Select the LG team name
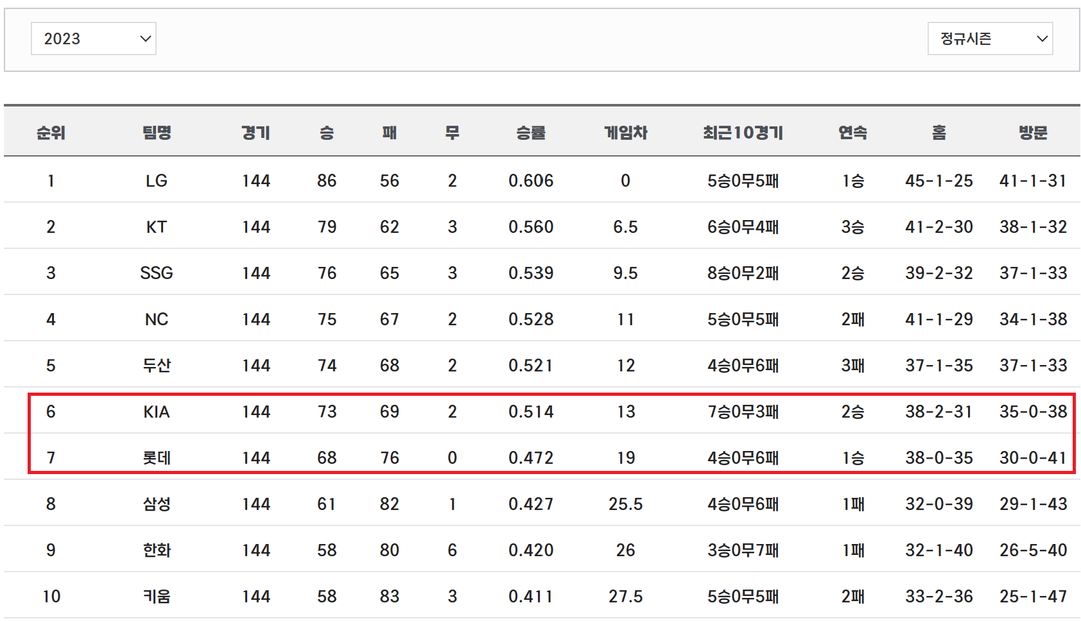The width and height of the screenshot is (1081, 621). [157, 181]
